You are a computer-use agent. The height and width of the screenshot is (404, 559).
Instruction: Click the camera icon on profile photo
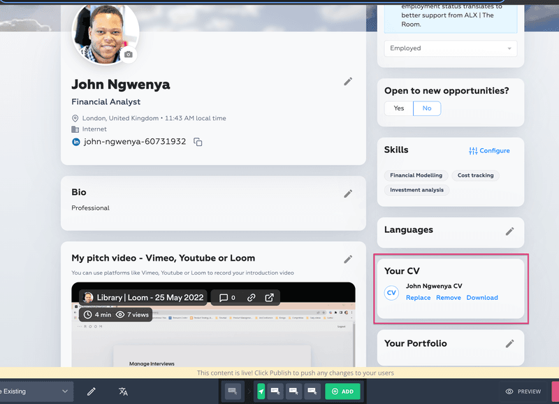(x=128, y=54)
